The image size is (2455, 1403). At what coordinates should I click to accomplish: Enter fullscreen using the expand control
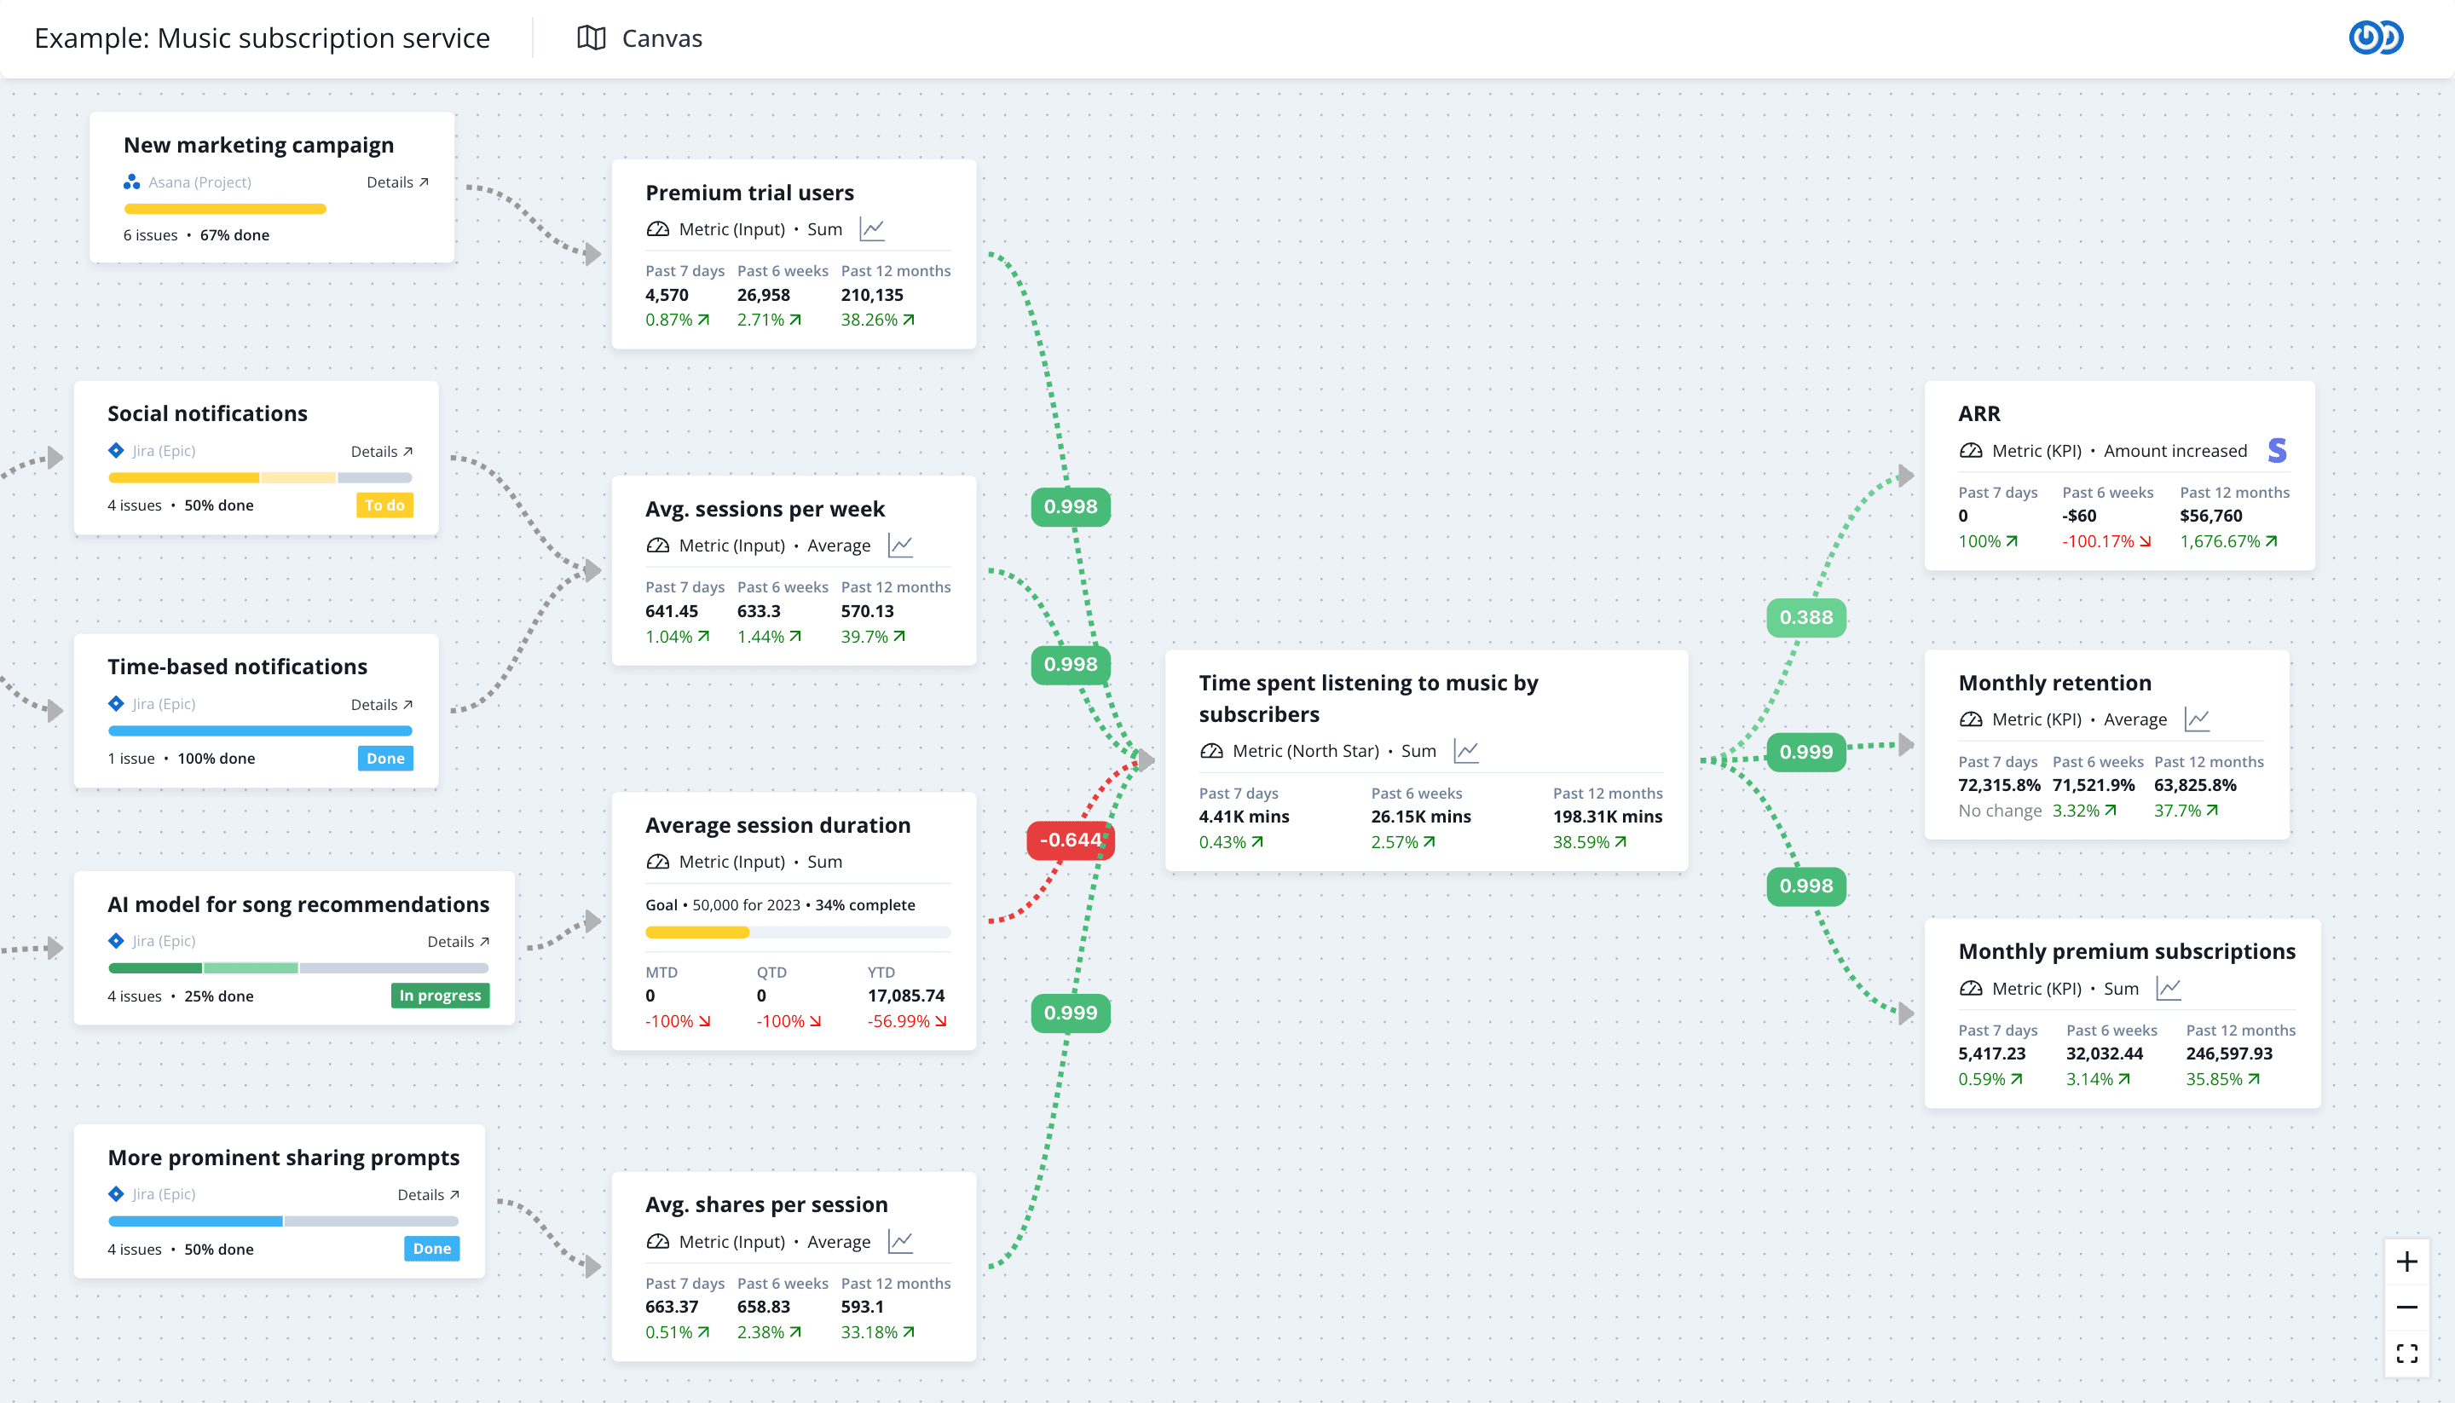click(x=2408, y=1352)
